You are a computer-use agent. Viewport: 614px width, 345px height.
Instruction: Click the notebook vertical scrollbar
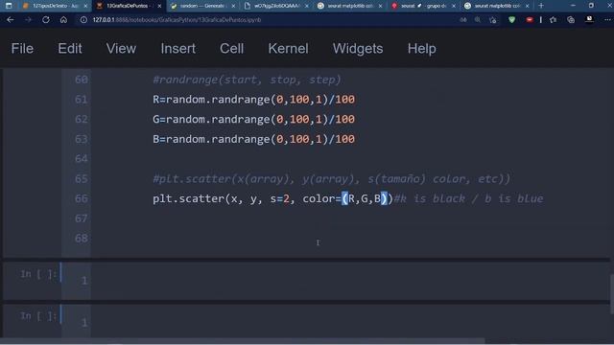pos(612,294)
